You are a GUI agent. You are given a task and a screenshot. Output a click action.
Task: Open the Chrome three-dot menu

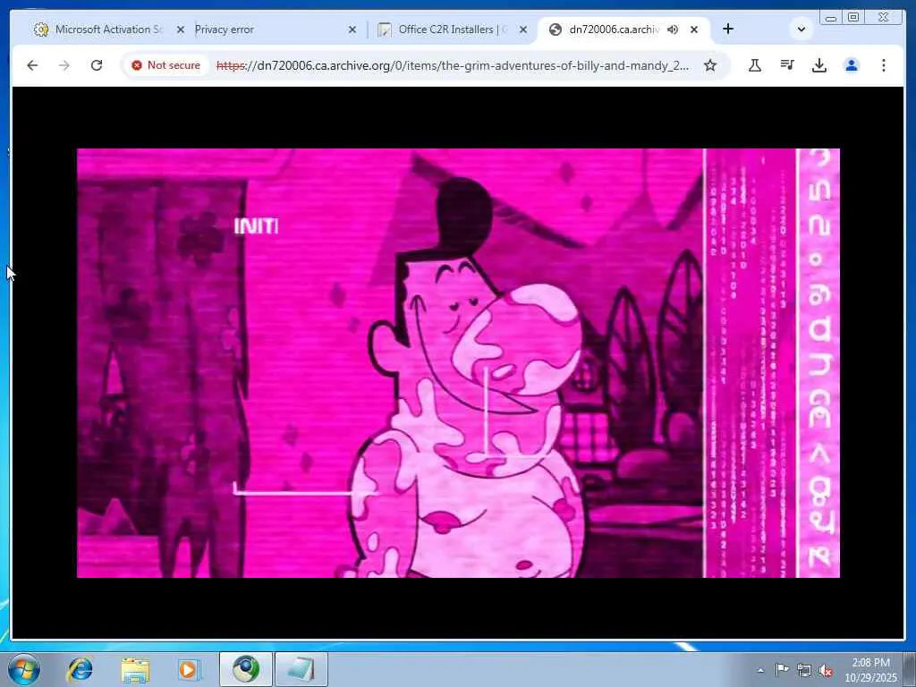pyautogui.click(x=884, y=65)
